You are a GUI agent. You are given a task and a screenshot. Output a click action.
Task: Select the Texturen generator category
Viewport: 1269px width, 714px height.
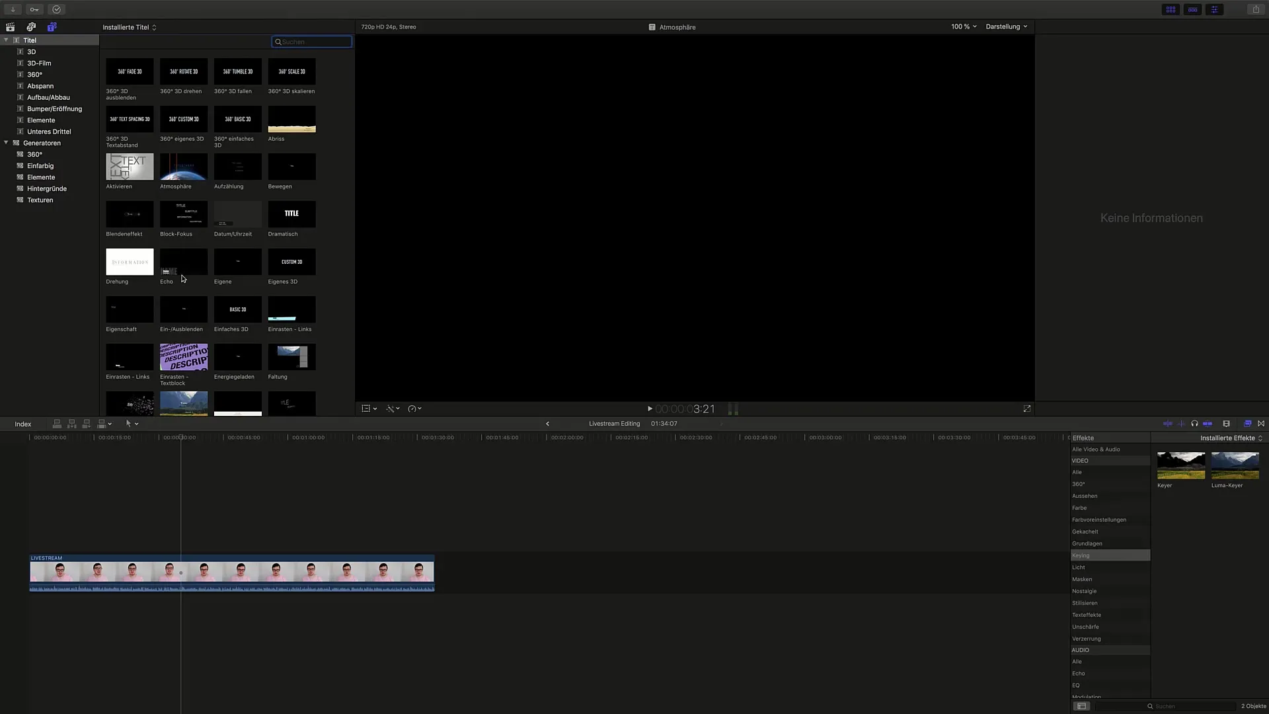(40, 200)
